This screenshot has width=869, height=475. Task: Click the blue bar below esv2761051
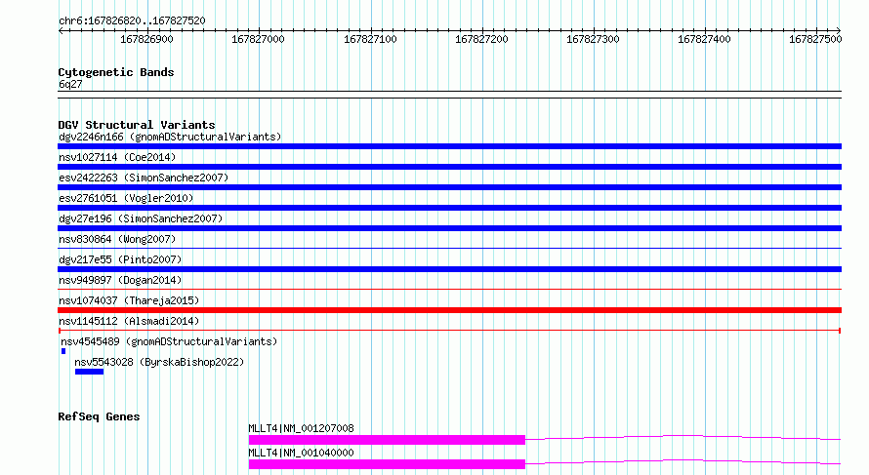449,208
